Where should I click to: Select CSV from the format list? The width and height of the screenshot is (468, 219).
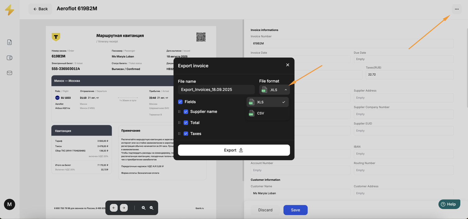(268, 113)
